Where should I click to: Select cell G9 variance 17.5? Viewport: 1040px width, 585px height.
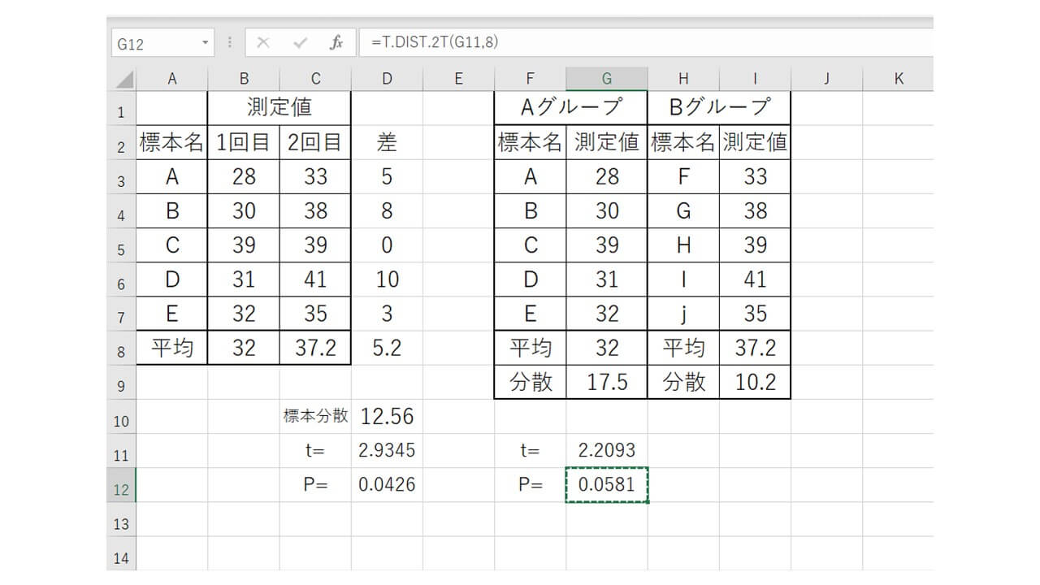606,383
